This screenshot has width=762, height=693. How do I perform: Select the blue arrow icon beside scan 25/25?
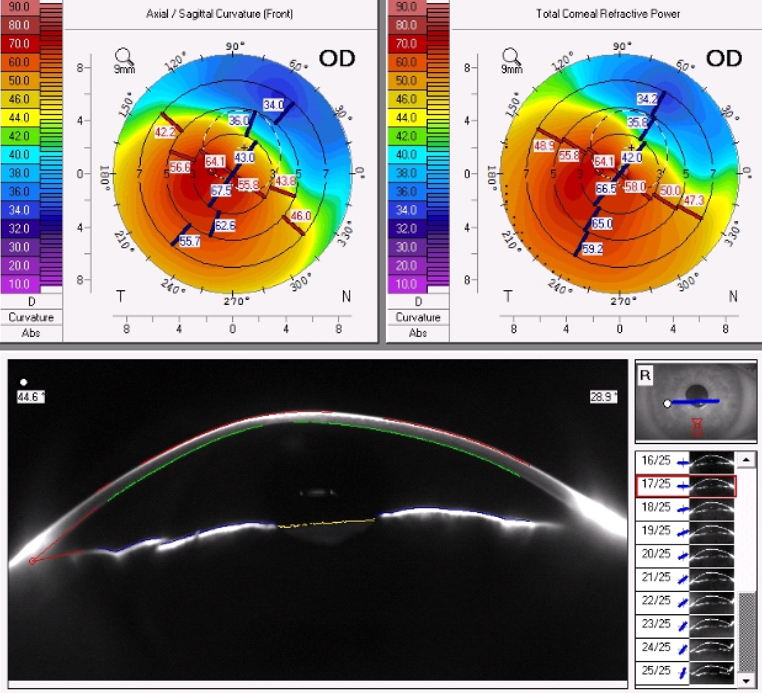pyautogui.click(x=683, y=671)
